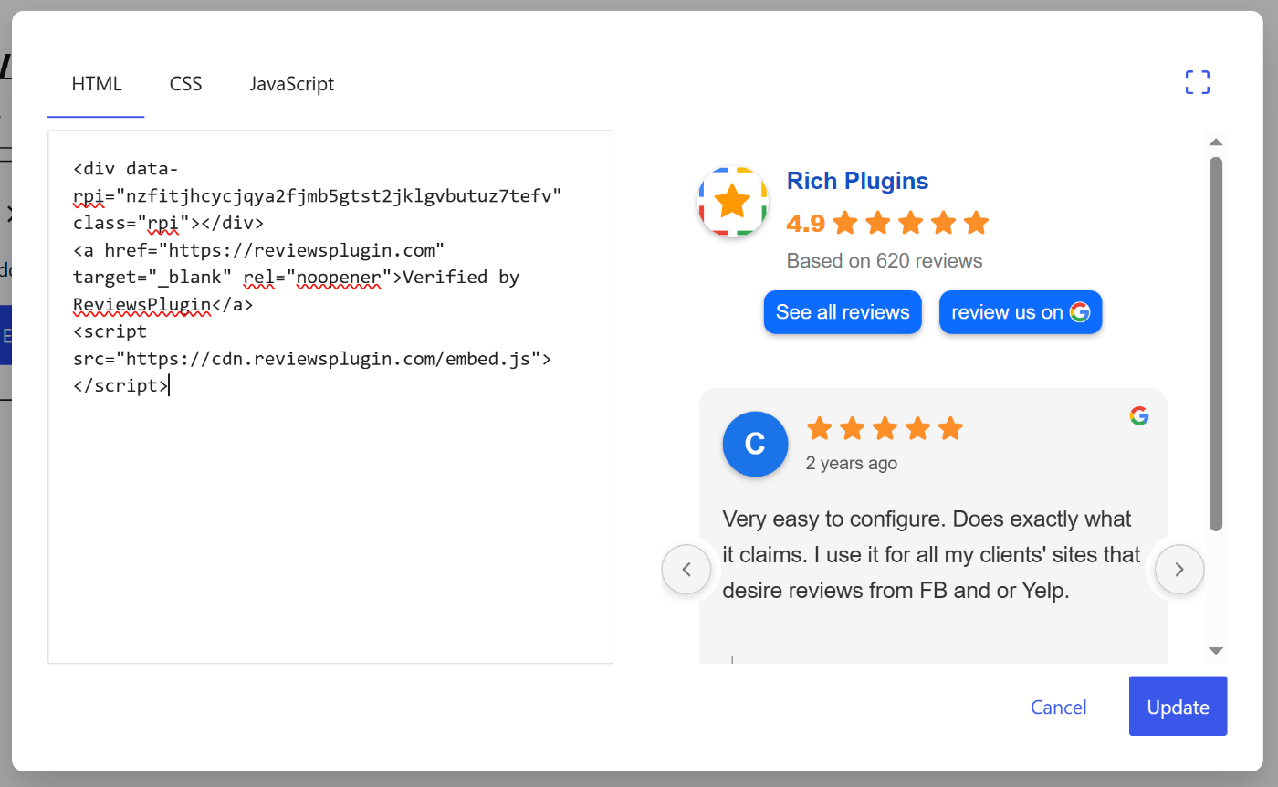This screenshot has height=787, width=1278.
Task: Click the five-star rating on reviewer card
Action: tap(885, 428)
